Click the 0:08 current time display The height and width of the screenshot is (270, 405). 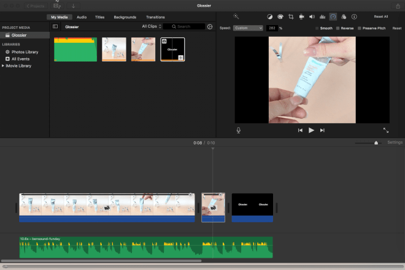click(x=198, y=143)
